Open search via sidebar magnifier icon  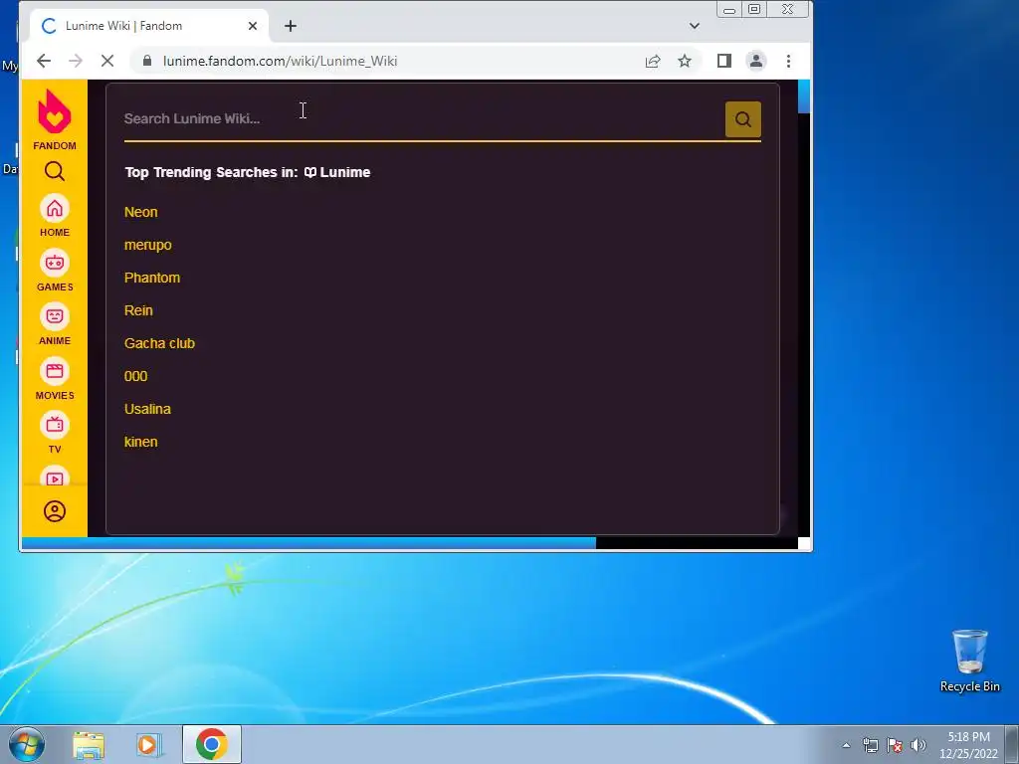(55, 171)
